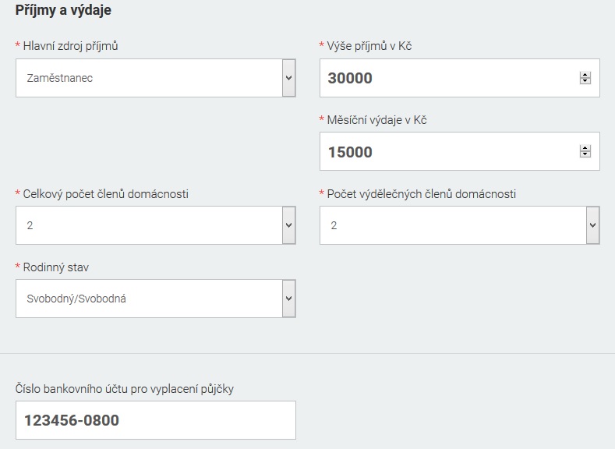Decrease Výše příjmů with the down spinner arrow
This screenshot has width=615, height=449.
click(585, 81)
